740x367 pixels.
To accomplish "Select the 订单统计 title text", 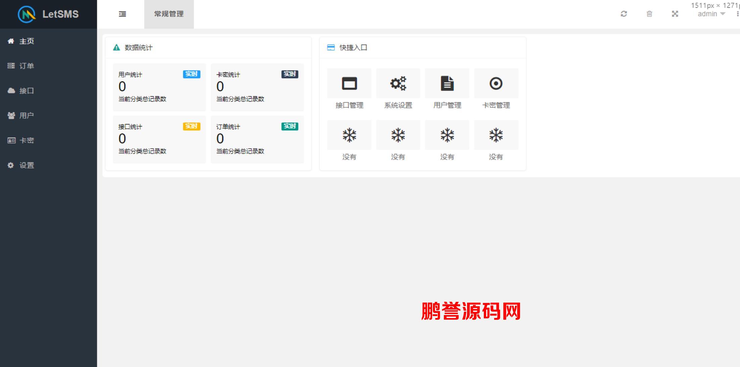I will click(x=228, y=126).
